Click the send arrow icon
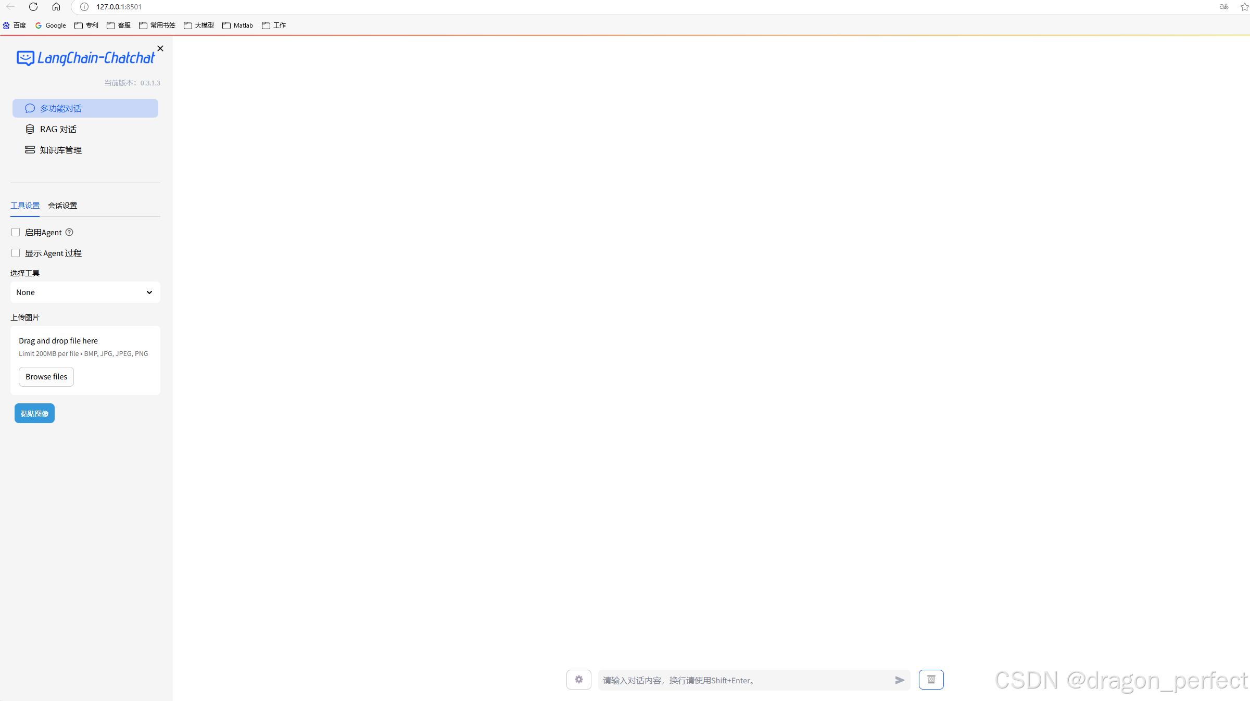The height and width of the screenshot is (701, 1250). (x=899, y=680)
